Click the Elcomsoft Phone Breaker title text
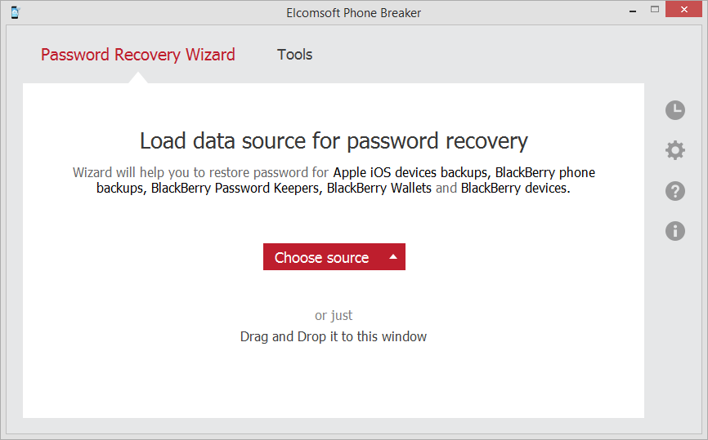 [353, 13]
